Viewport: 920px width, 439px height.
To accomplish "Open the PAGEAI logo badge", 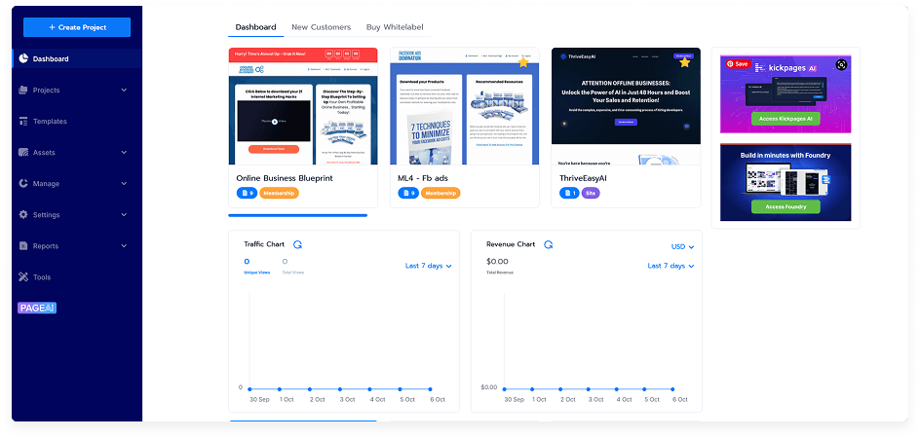I will [37, 308].
